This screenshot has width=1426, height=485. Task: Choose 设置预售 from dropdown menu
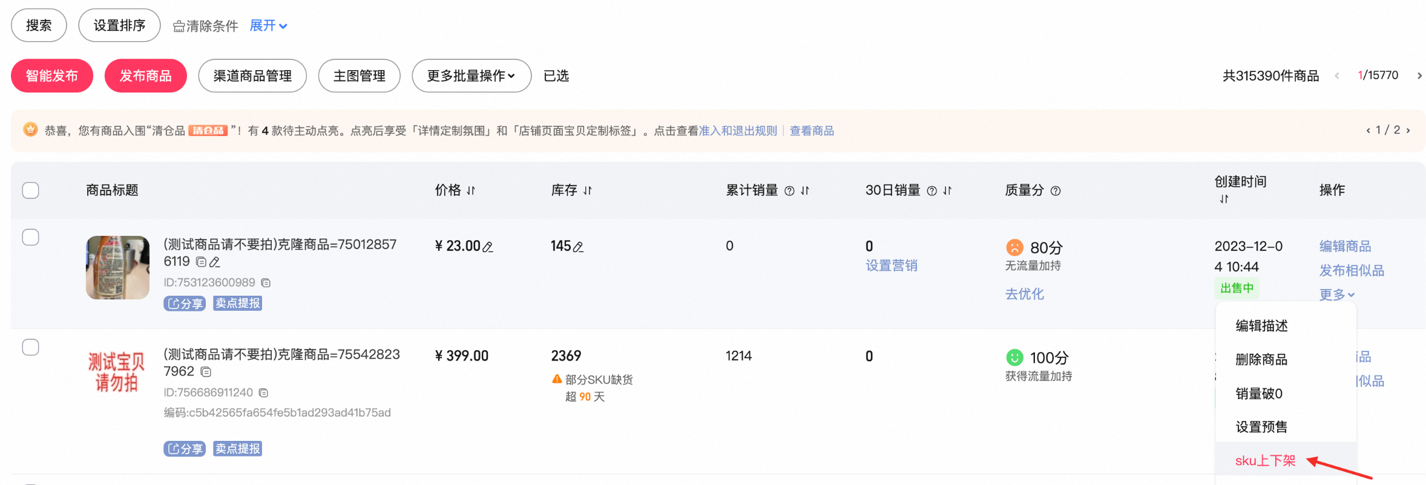1286,427
